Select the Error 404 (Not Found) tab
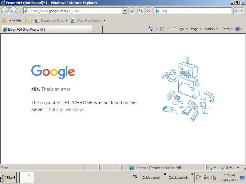 point(47,29)
